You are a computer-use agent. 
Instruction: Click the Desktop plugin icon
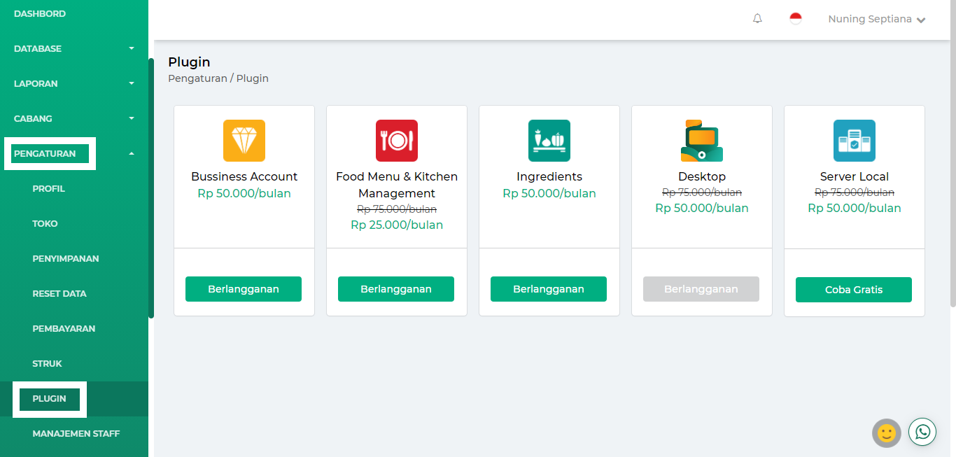click(x=701, y=141)
